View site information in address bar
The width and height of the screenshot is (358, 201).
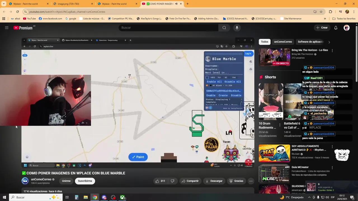click(25, 12)
